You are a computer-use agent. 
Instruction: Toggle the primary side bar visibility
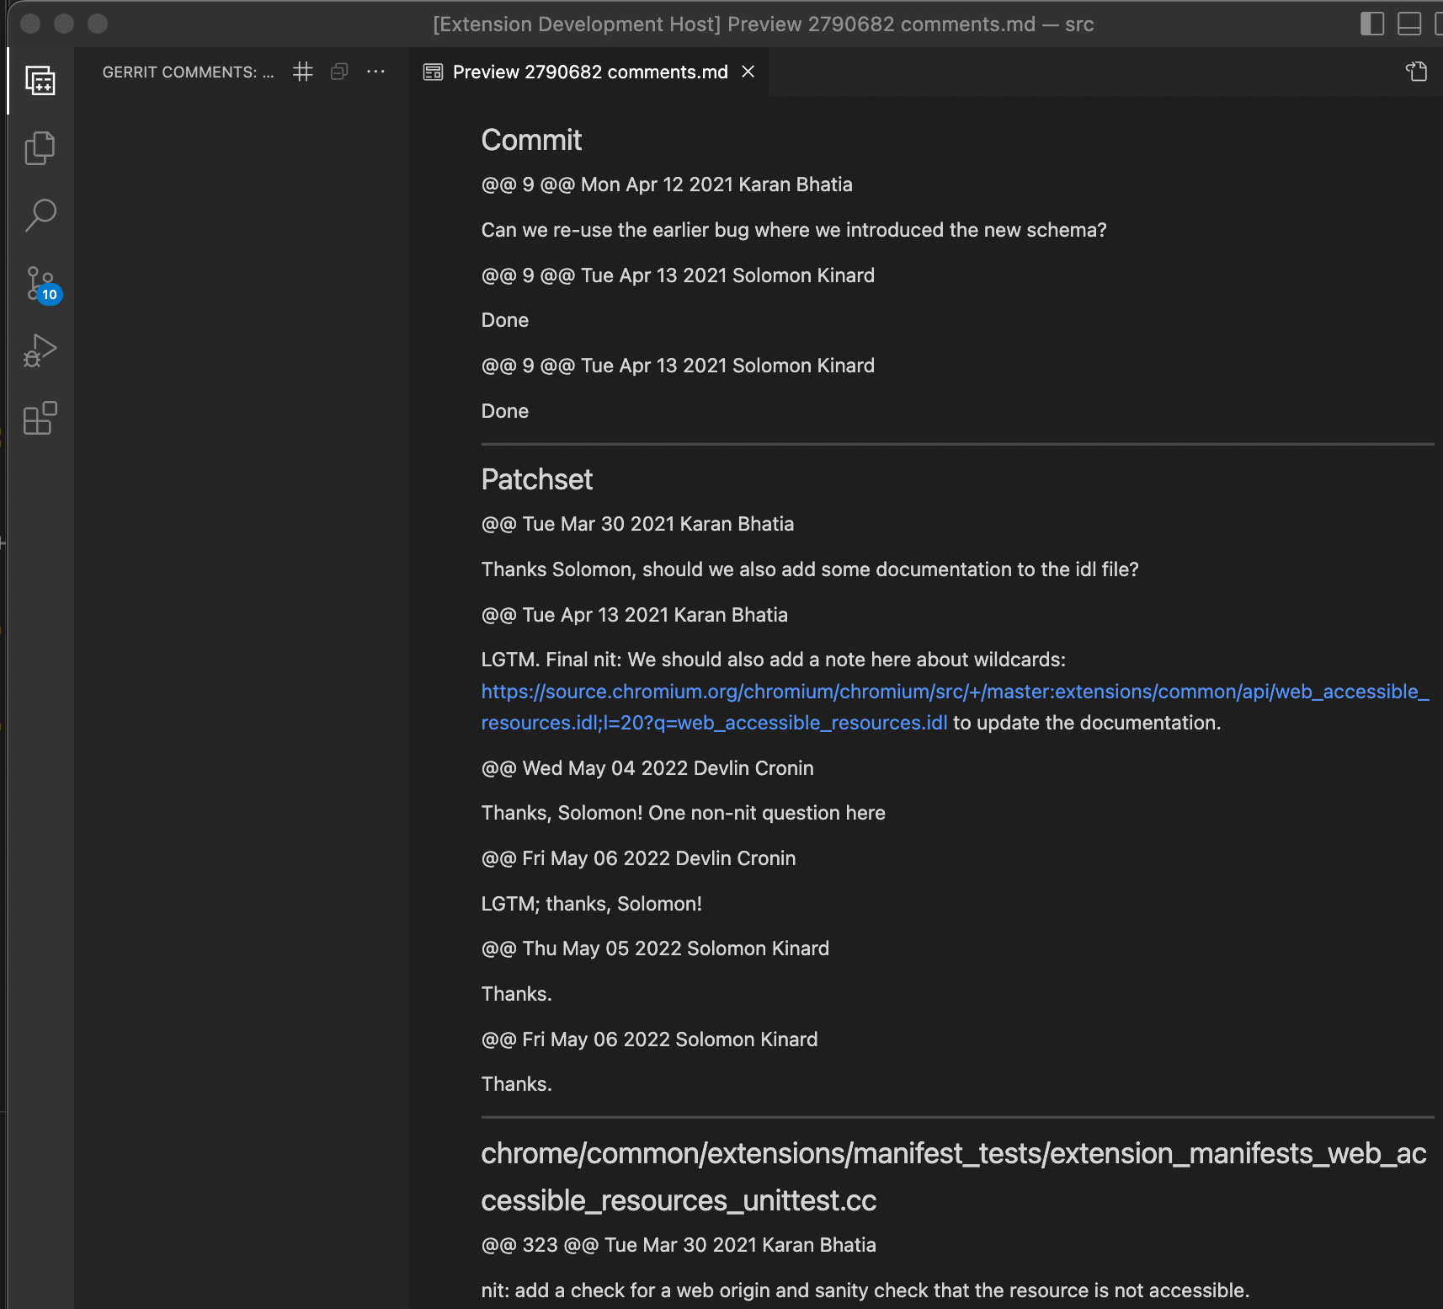click(1371, 24)
